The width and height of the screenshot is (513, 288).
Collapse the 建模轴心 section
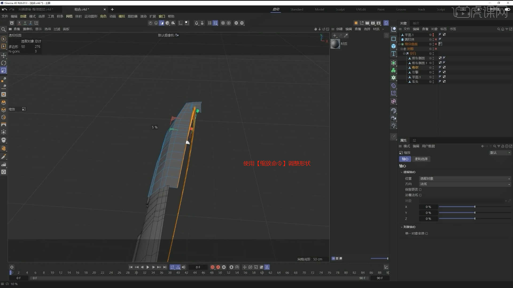tap(402, 172)
